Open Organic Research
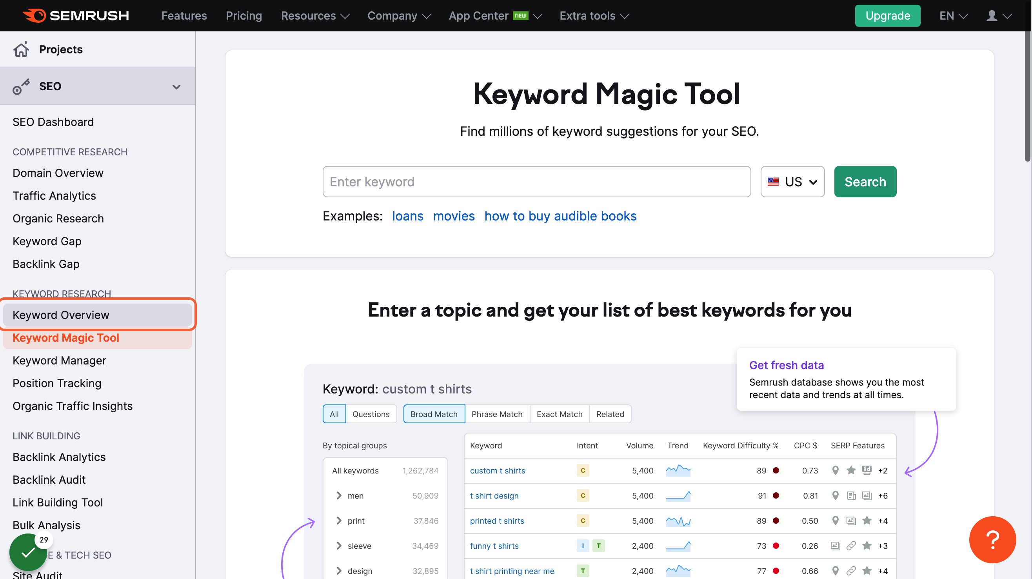Image resolution: width=1032 pixels, height=579 pixels. [58, 218]
